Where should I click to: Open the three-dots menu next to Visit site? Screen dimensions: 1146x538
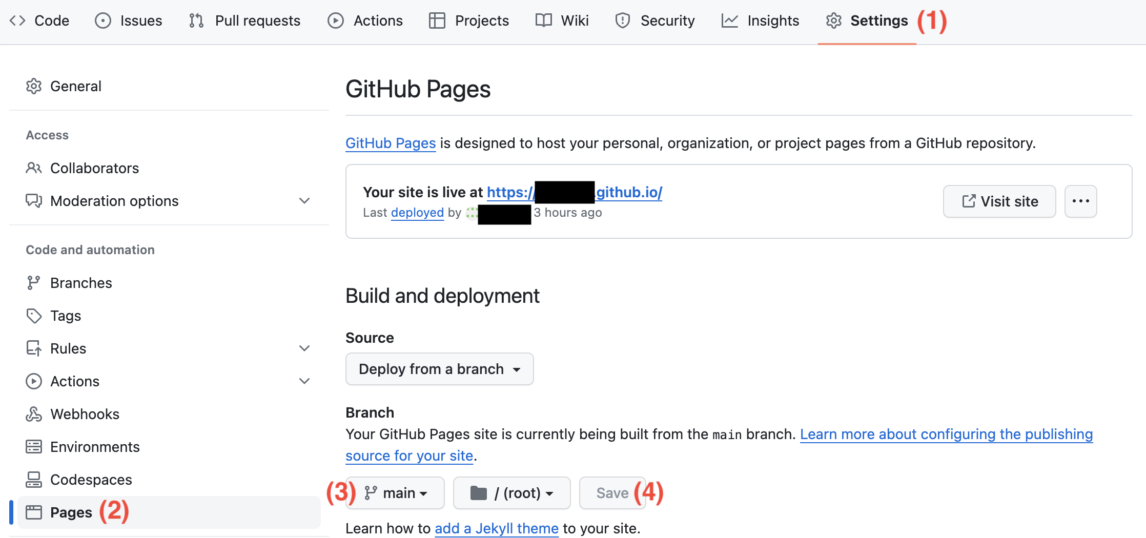click(x=1081, y=201)
